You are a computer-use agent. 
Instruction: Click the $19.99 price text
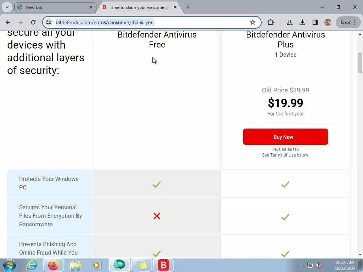(x=285, y=103)
